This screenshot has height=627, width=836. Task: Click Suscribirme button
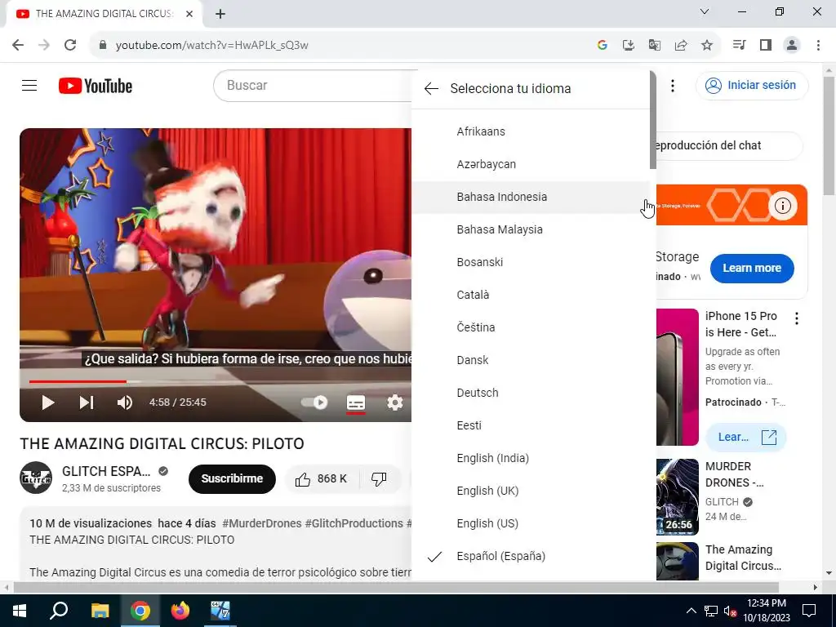pos(232,478)
